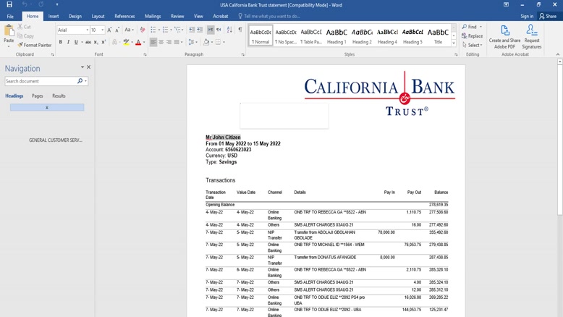
Task: Select the Format Painter tool
Action: 36,45
